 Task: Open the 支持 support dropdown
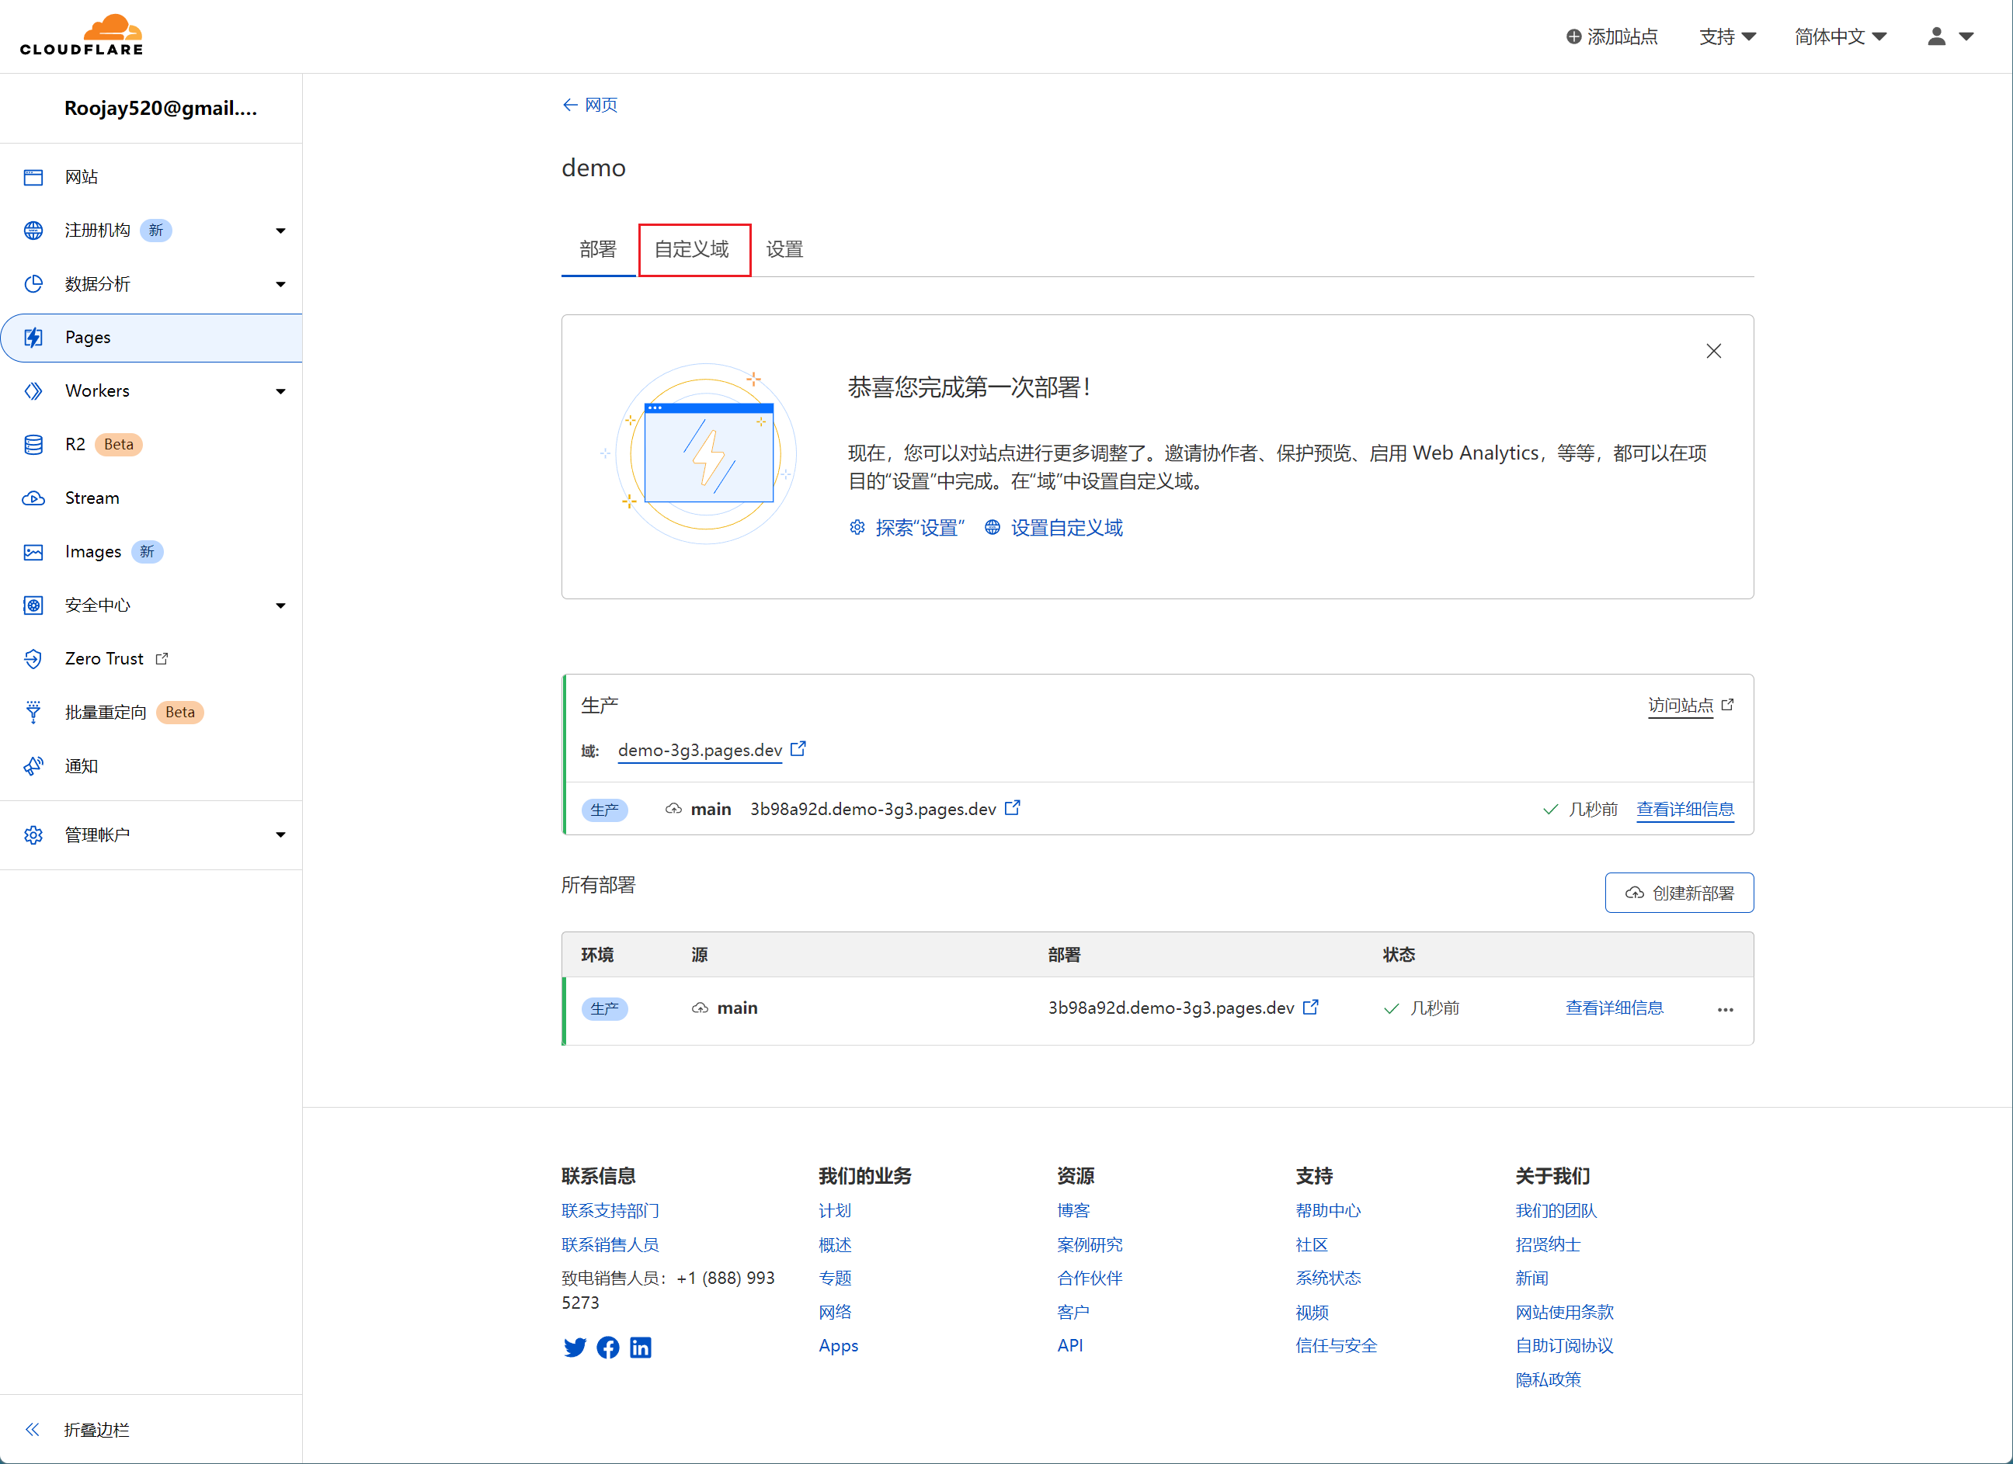click(1727, 36)
